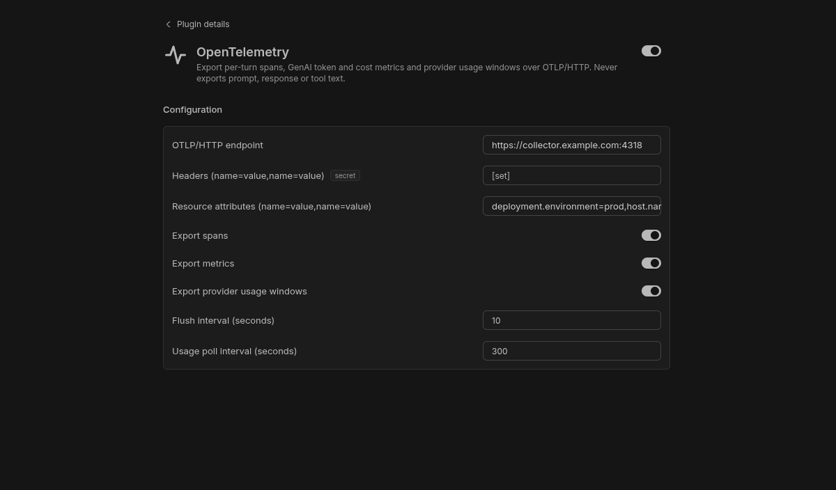Click the Configuration section heading
The height and width of the screenshot is (490, 836).
192,109
